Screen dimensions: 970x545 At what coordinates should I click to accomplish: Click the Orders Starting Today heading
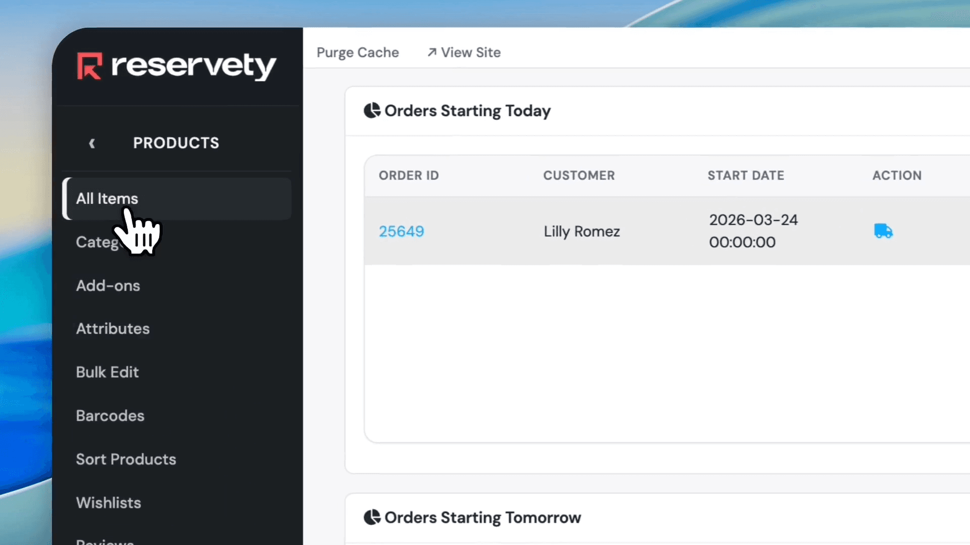[467, 111]
